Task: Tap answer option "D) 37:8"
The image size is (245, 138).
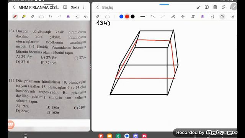Action: [x=23, y=62]
